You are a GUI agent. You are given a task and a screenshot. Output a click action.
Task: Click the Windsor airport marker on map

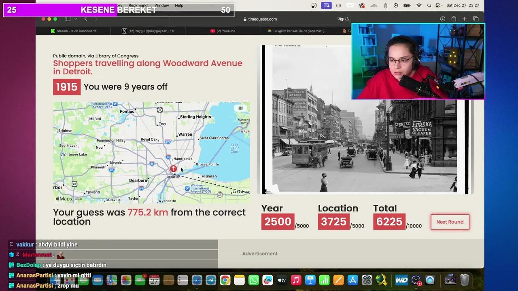(x=187, y=188)
